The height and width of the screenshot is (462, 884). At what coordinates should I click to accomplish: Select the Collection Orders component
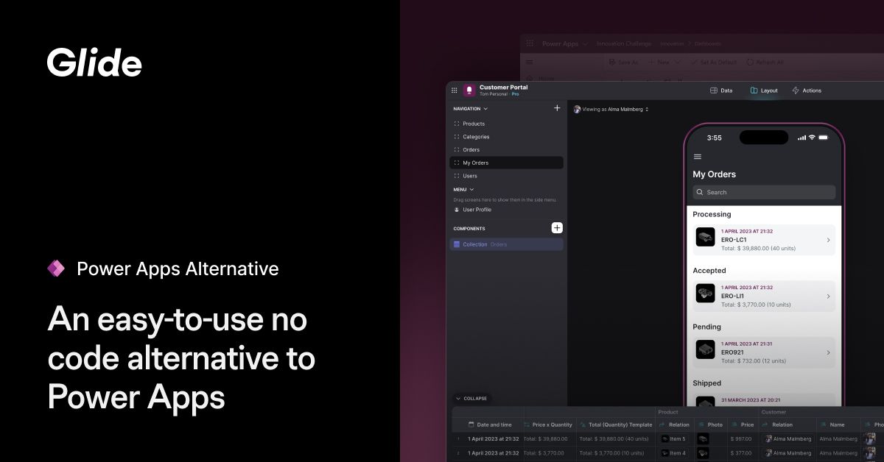506,244
